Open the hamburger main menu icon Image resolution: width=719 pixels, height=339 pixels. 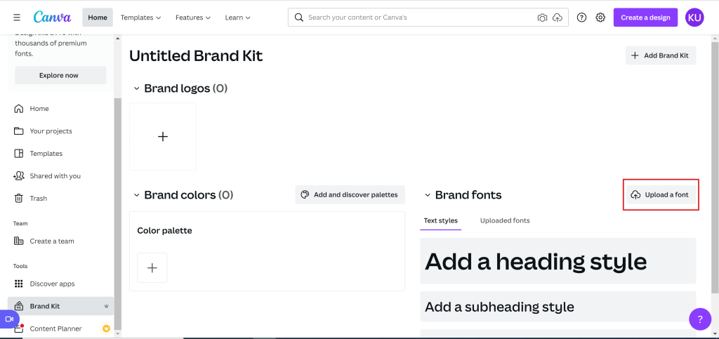[x=17, y=18]
